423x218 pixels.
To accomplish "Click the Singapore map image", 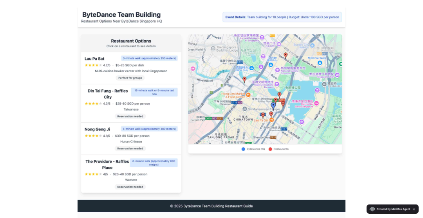I will click(265, 89).
